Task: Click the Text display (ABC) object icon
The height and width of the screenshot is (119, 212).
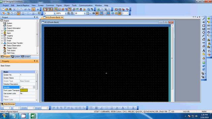Action: (209, 29)
